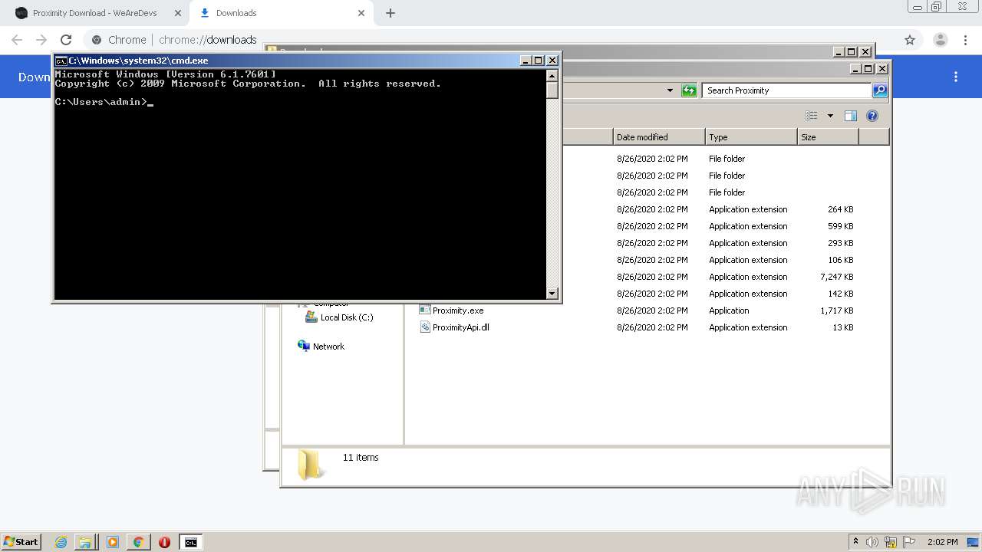982x552 pixels.
Task: Open the network status tray icon
Action: 891,542
